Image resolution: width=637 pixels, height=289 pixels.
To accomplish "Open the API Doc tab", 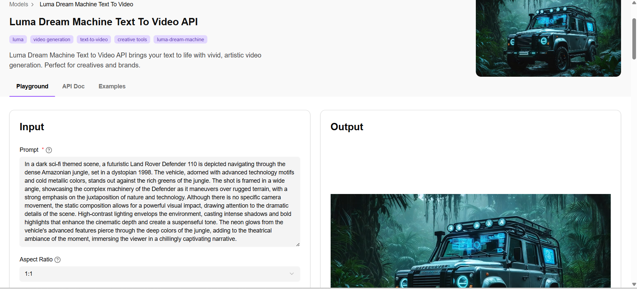I will tap(73, 86).
